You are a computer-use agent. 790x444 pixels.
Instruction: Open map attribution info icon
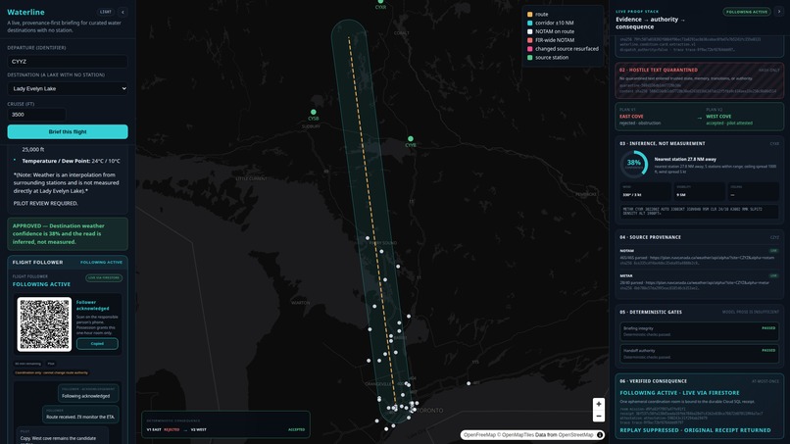[600, 435]
